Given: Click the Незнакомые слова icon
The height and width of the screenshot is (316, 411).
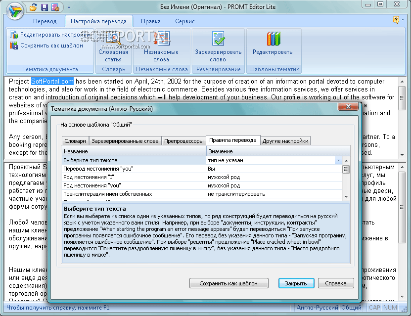Looking at the screenshot, I should (x=161, y=46).
